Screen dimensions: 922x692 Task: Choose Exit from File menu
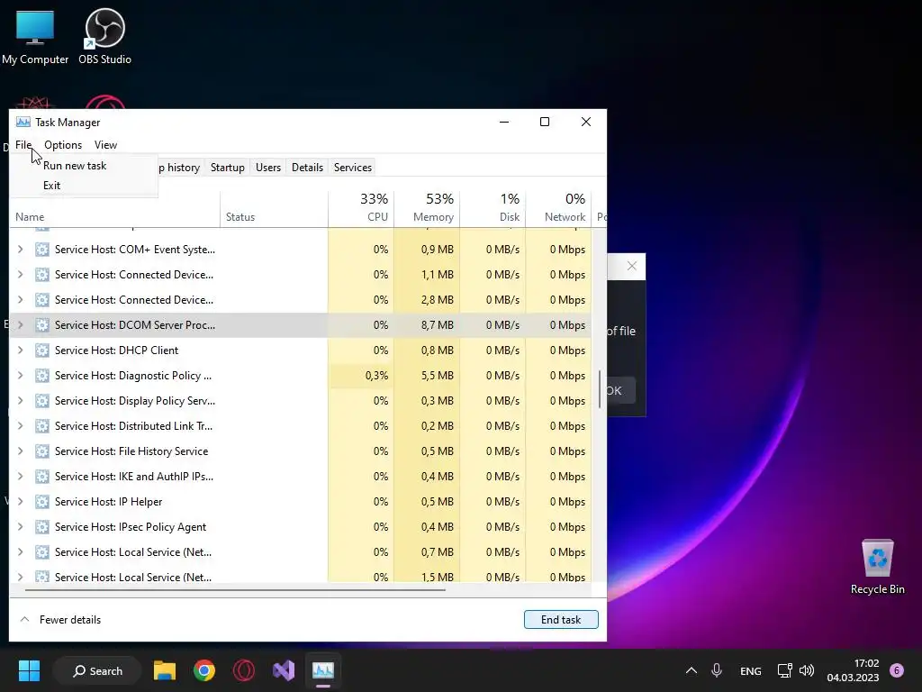[x=84, y=186]
